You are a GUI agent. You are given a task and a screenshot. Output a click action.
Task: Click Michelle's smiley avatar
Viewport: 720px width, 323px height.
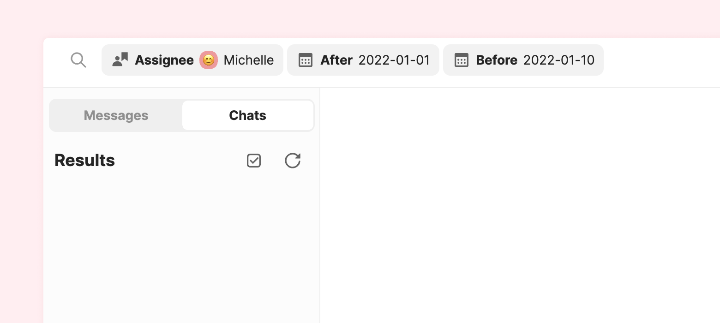pyautogui.click(x=209, y=60)
